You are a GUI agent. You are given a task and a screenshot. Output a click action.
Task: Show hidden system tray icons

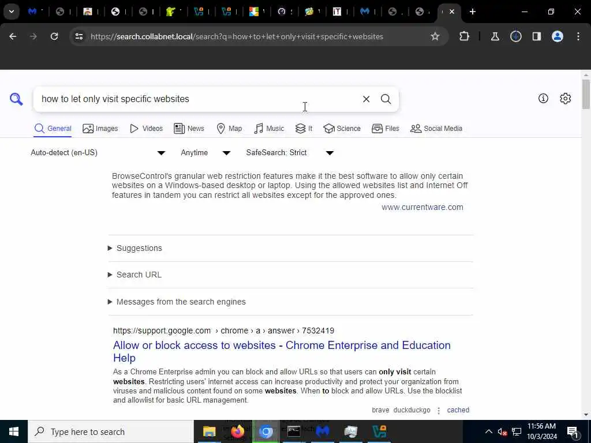pos(488,431)
